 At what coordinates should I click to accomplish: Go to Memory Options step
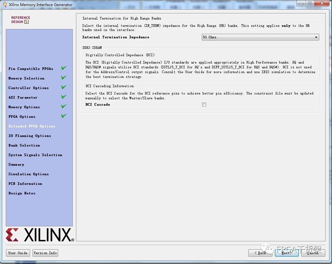(x=24, y=107)
